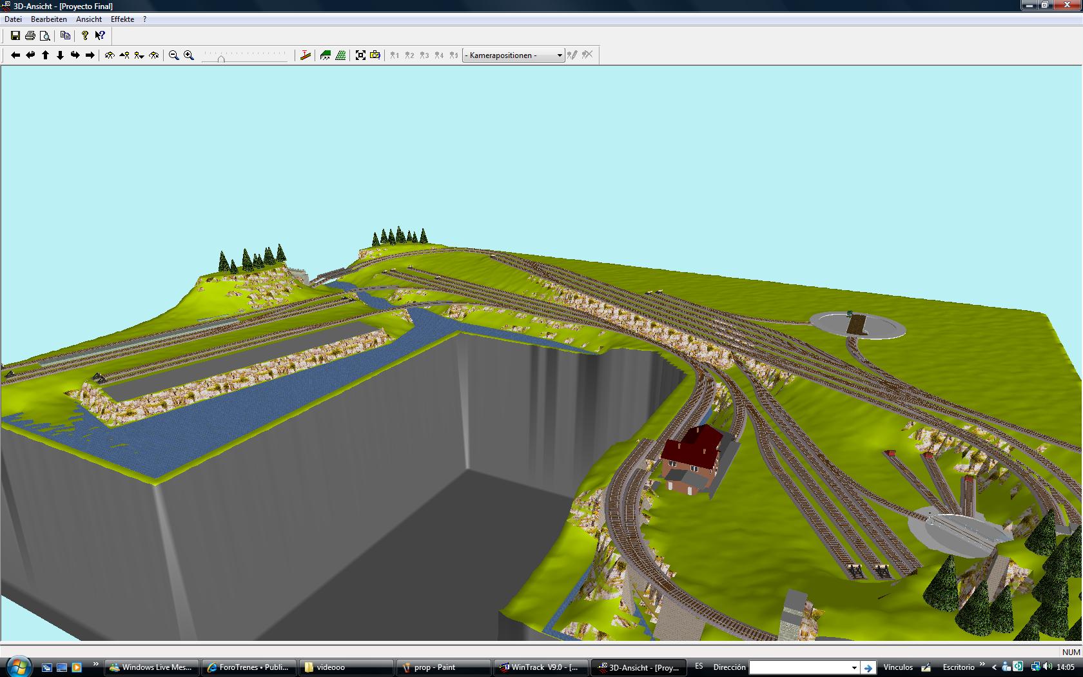Switch to prop - Paint taskbar button

443,667
